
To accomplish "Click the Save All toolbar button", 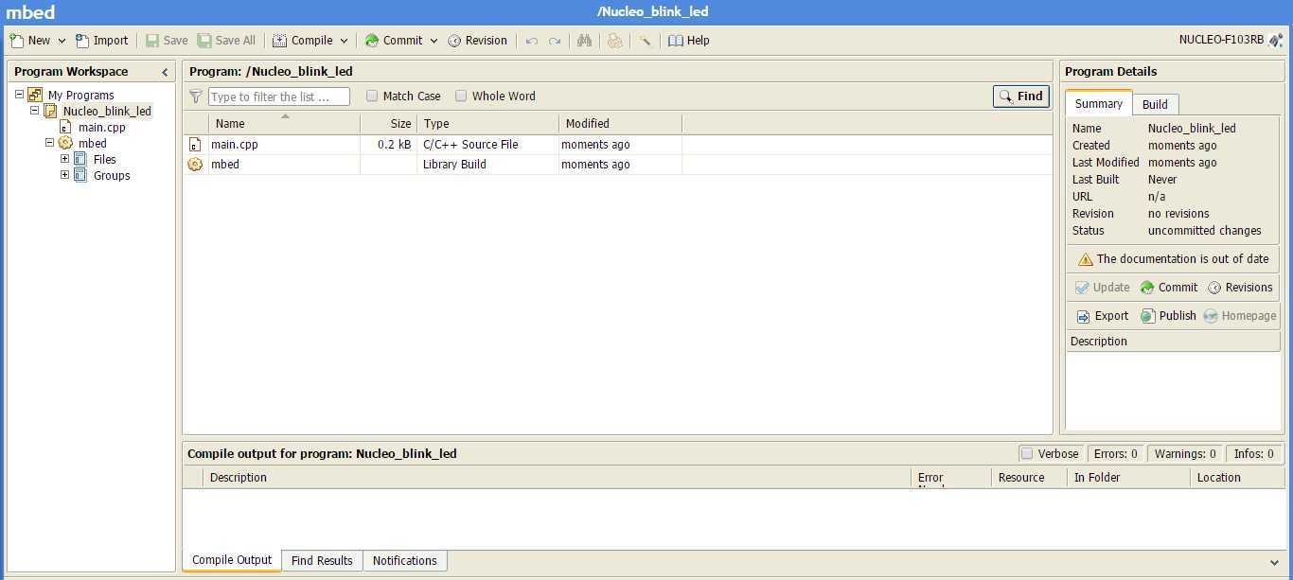I will click(226, 41).
